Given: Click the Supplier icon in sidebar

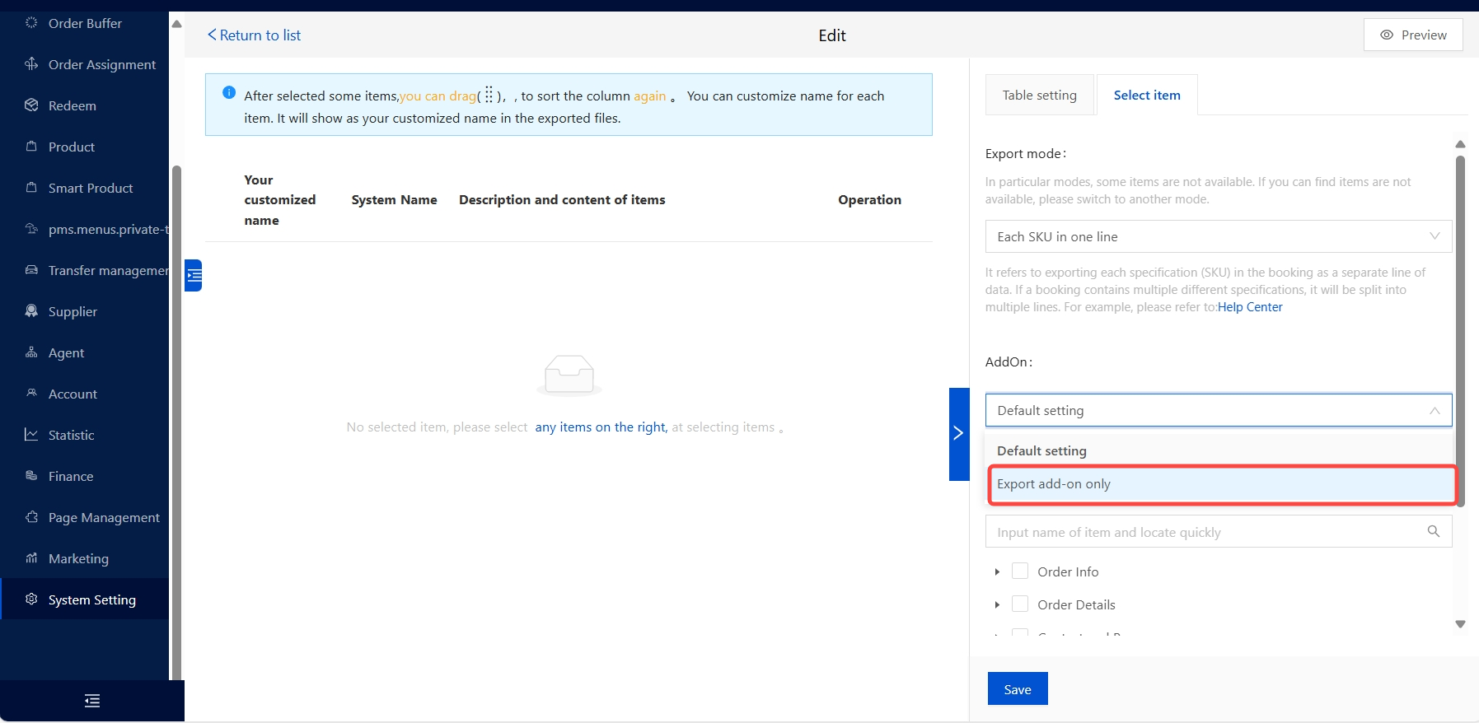Looking at the screenshot, I should (x=31, y=311).
